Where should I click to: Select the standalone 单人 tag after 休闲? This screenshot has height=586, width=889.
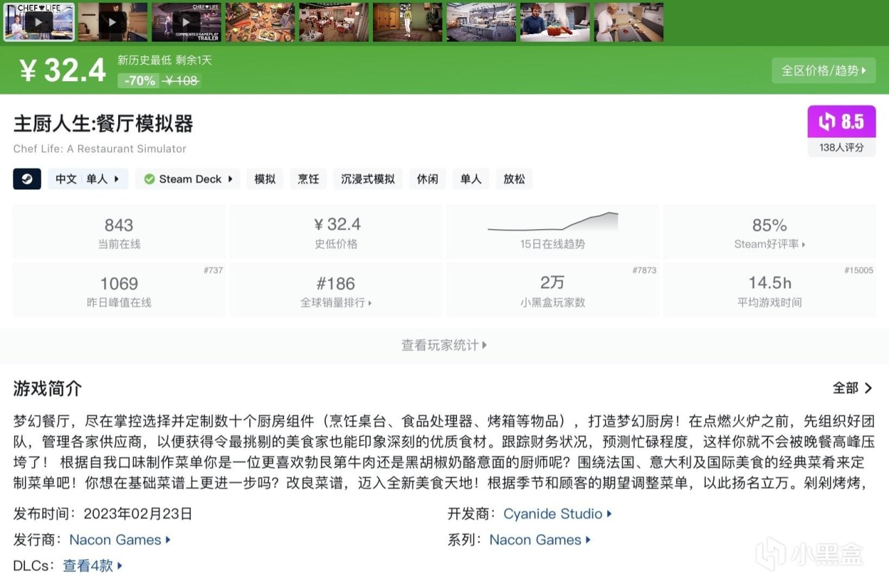pos(471,179)
